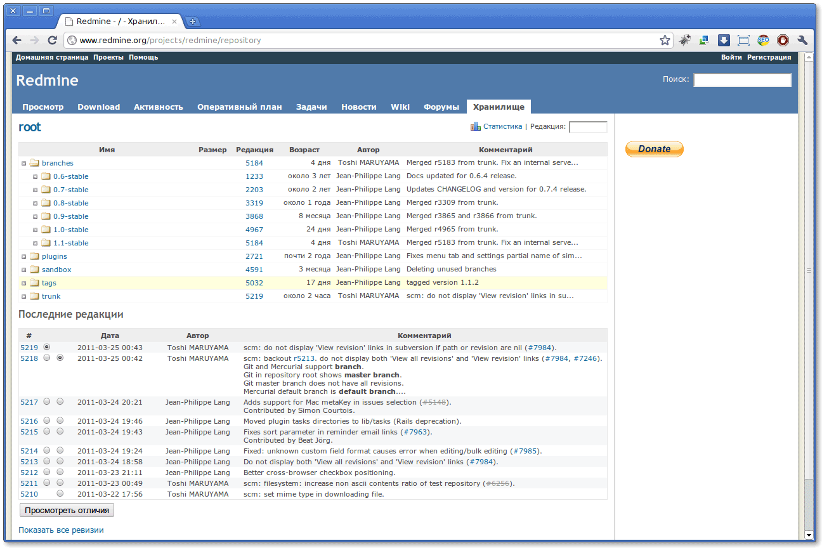822x548 pixels.
Task: Open issue #7963 link in comments
Action: pyautogui.click(x=416, y=432)
